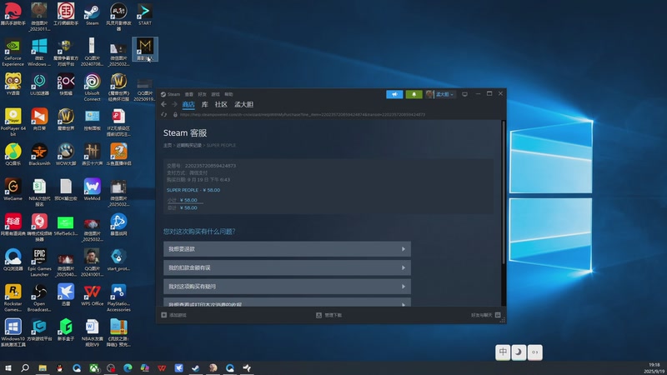Click the 主页 breadcrumb link
667x375 pixels.
(x=168, y=145)
